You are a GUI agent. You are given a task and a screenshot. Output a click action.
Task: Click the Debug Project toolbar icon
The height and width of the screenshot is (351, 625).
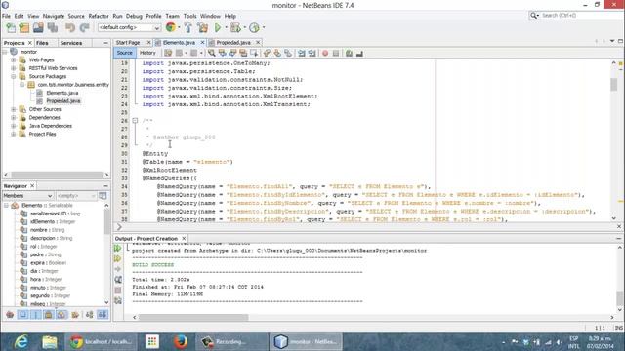coord(235,28)
